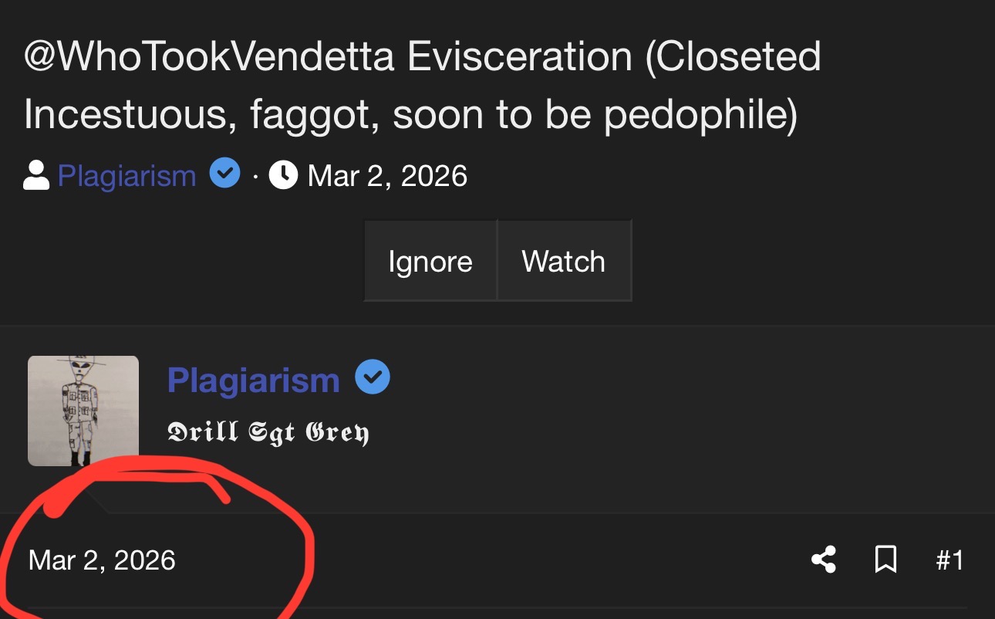
Task: Open Plagiarism profile from thread header
Action: [126, 176]
